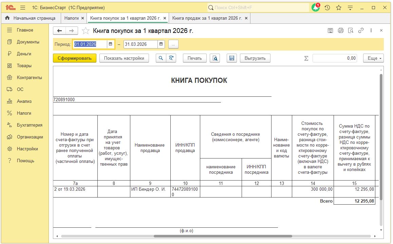The width and height of the screenshot is (393, 244).
Task: Switch to the Книга продаж tab
Action: [207, 18]
